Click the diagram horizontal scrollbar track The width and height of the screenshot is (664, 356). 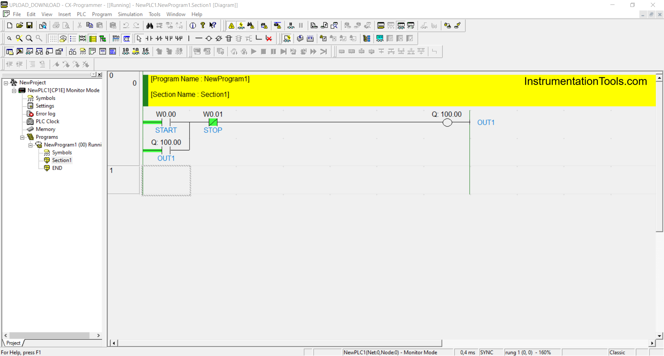click(545, 343)
